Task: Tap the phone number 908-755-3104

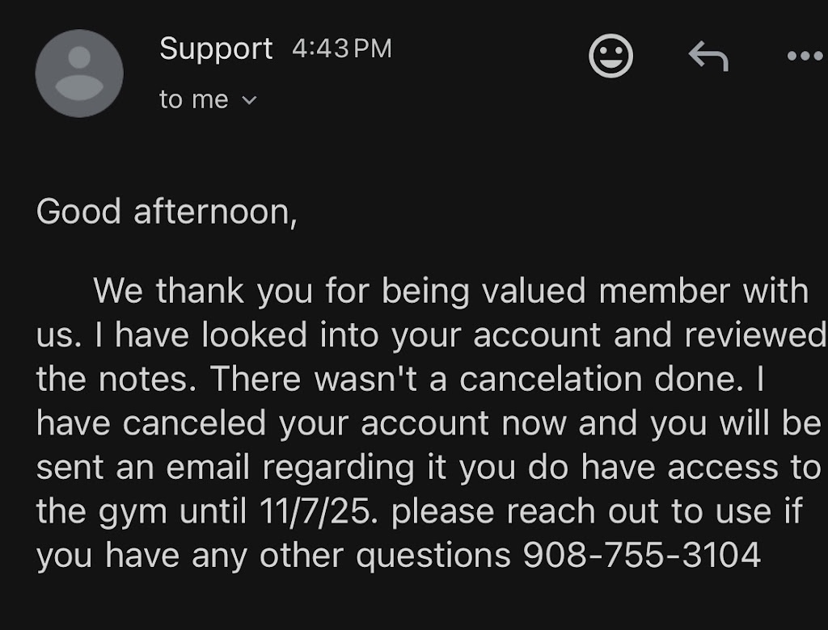Action: point(642,556)
